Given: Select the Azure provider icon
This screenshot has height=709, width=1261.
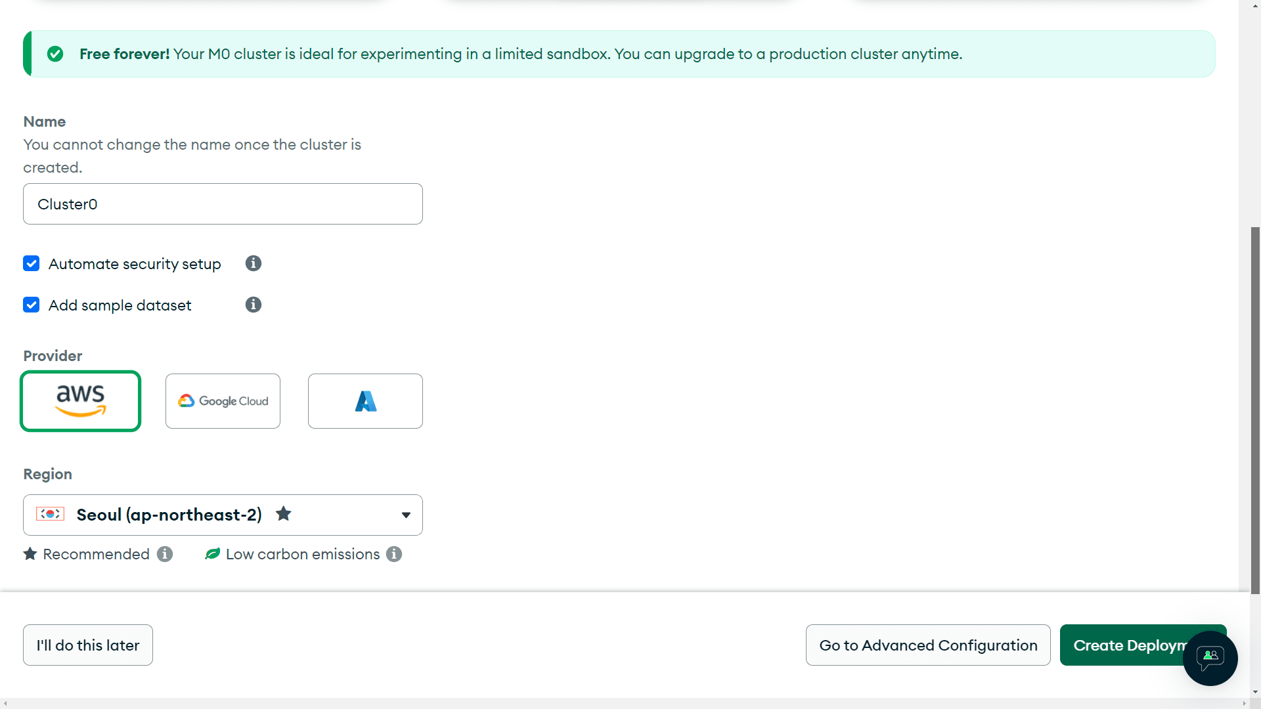Looking at the screenshot, I should (x=364, y=400).
